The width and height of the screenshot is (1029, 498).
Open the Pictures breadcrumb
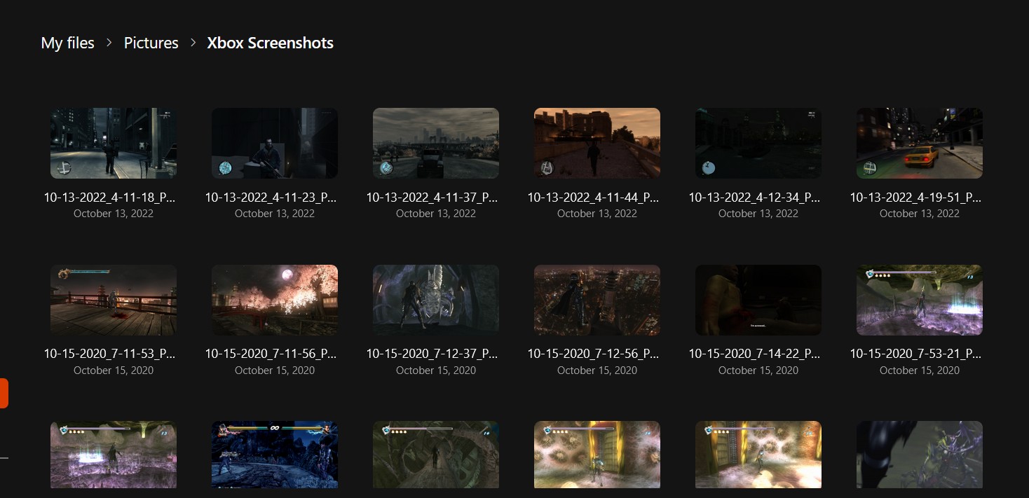pos(151,43)
